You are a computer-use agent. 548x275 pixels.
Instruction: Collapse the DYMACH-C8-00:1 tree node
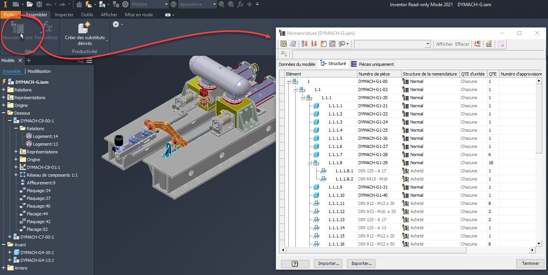point(10,121)
